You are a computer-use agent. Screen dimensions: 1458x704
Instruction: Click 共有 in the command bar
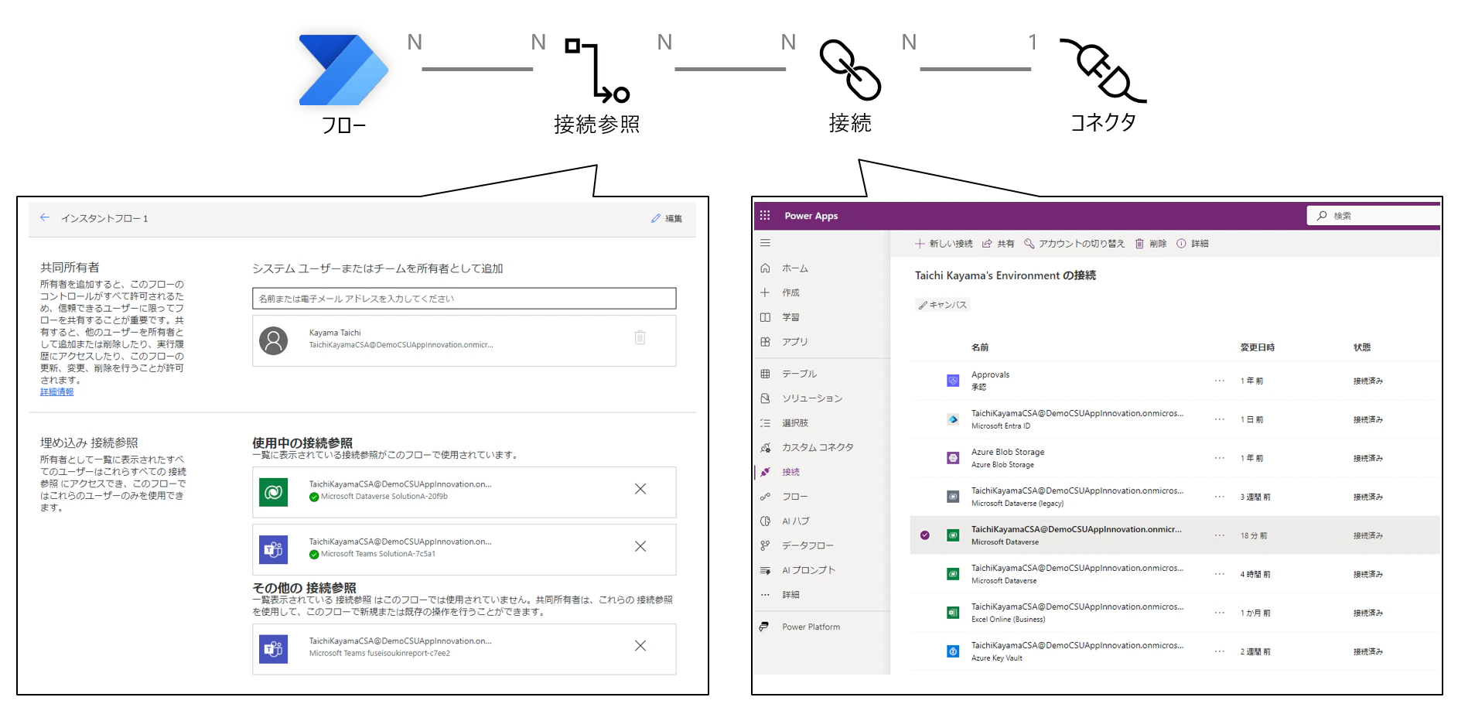pos(999,244)
